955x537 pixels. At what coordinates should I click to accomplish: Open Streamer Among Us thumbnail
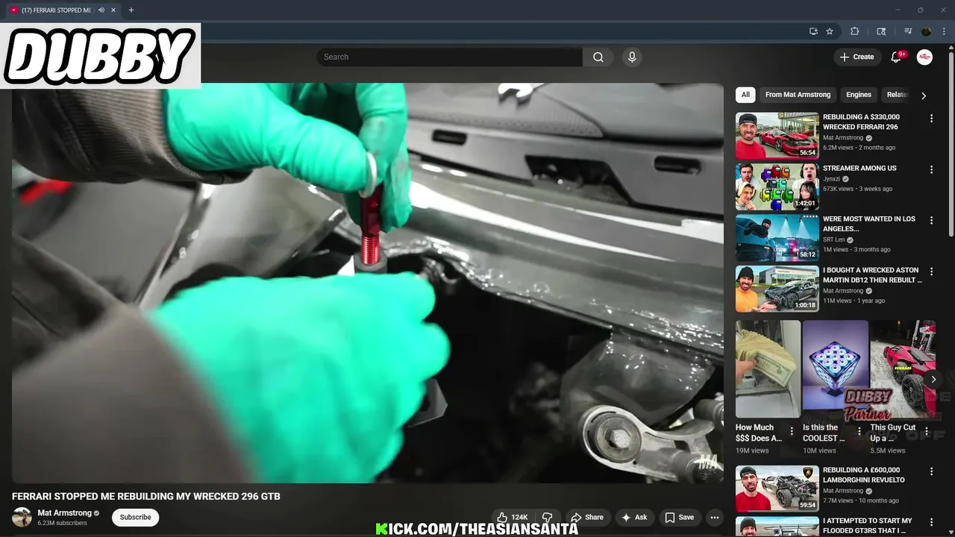(x=777, y=186)
